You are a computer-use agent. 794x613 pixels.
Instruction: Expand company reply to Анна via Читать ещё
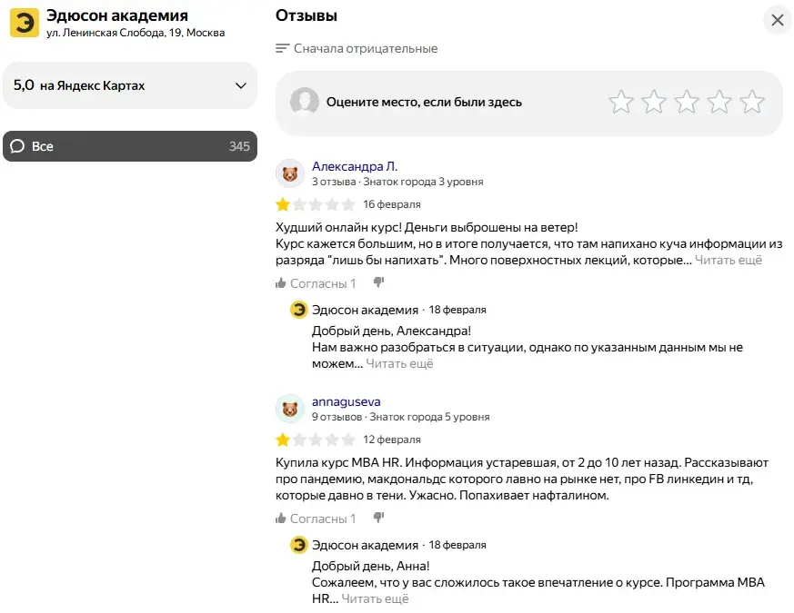[375, 598]
